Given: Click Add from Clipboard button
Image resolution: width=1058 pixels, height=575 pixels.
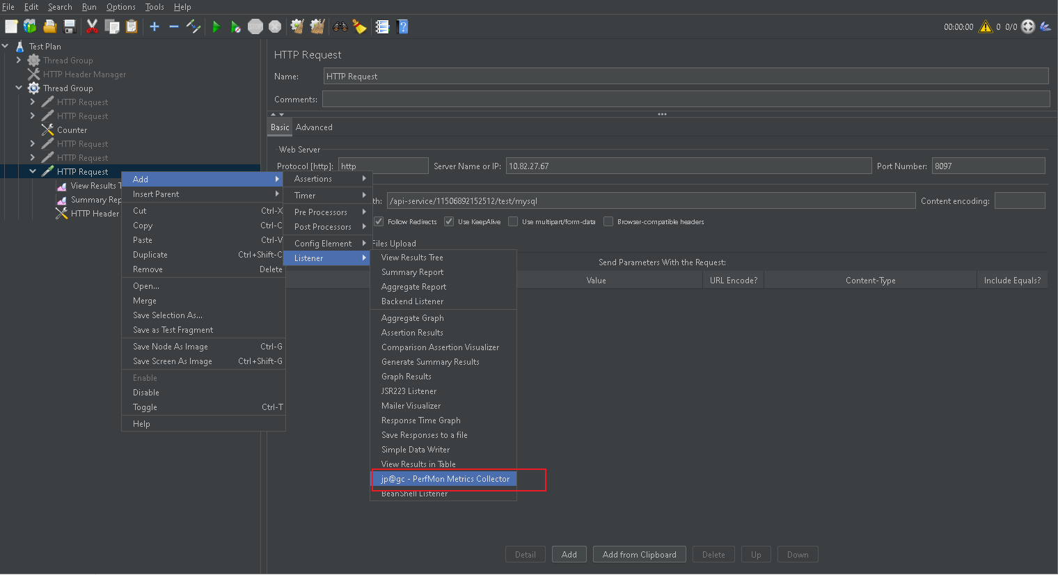Looking at the screenshot, I should point(640,555).
